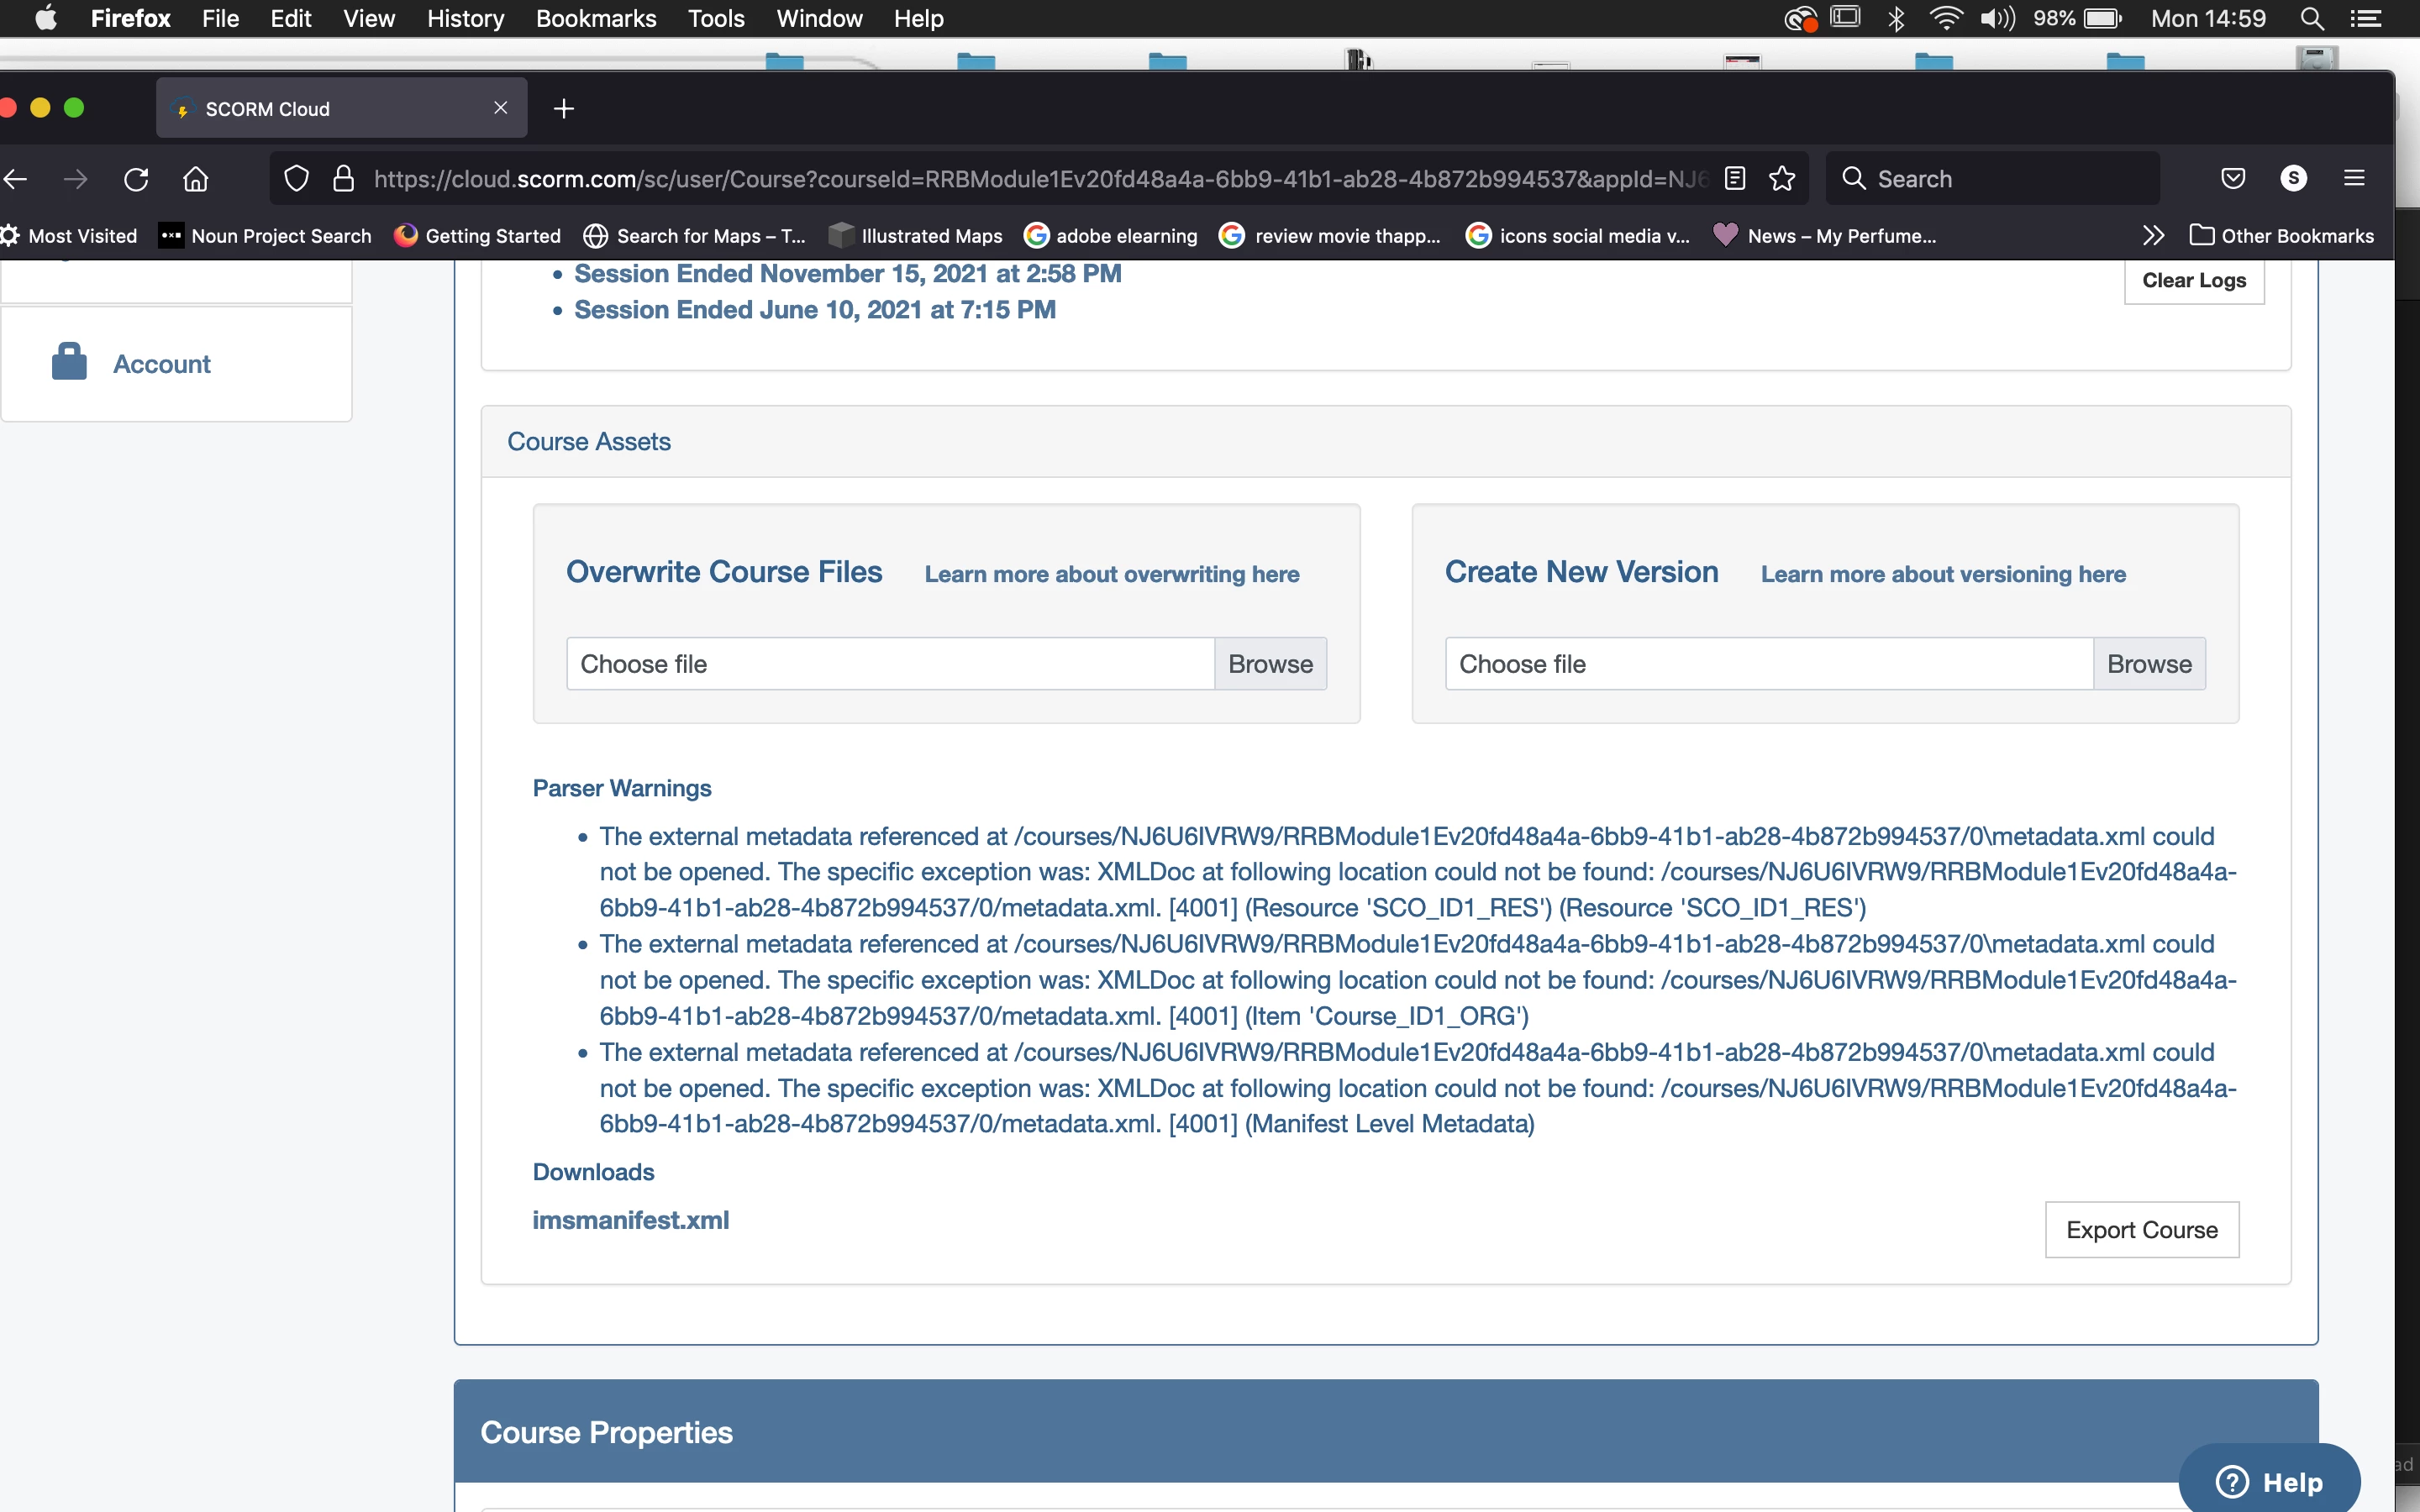Open Learn more about versioning link
Screen dimensions: 2420x1512
tap(1942, 574)
